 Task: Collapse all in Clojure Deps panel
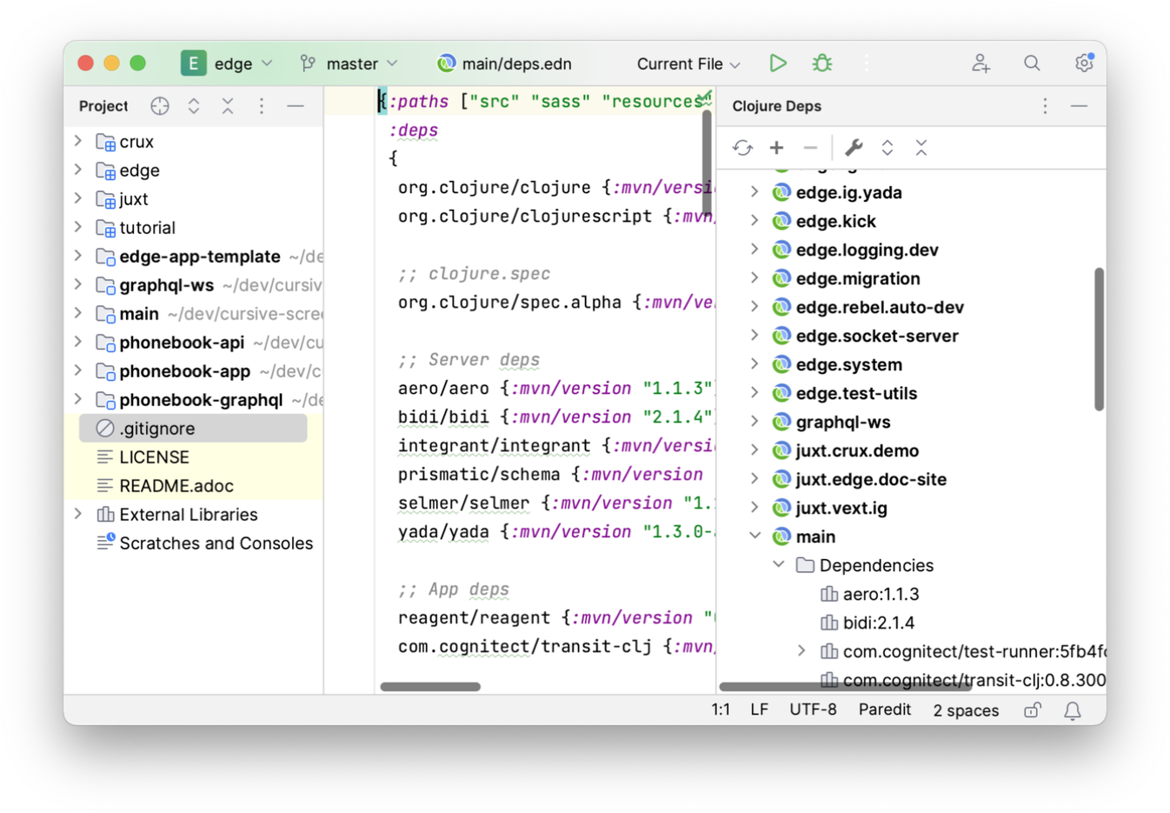point(921,148)
